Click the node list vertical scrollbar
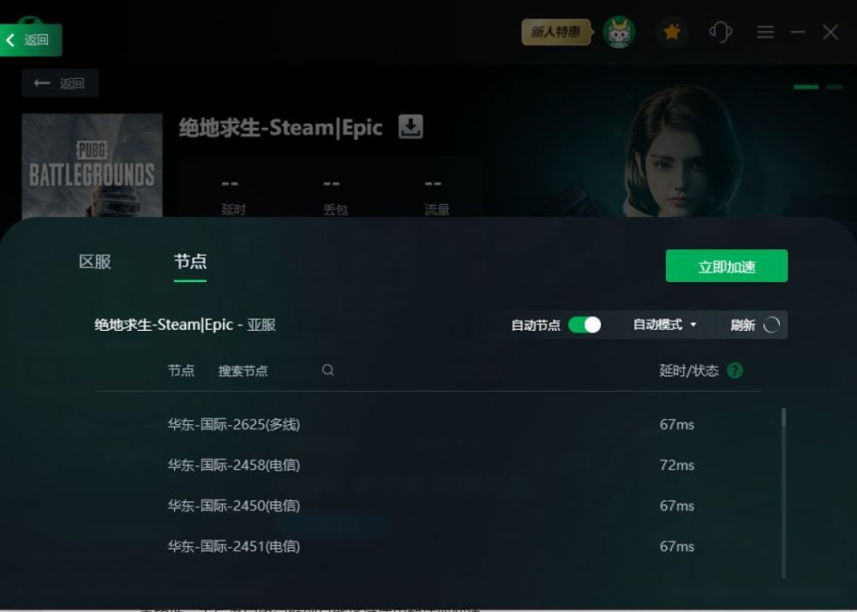Screen dimensions: 857x612 tap(784, 492)
